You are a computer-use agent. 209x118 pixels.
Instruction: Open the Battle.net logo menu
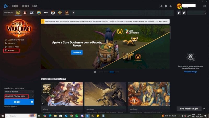click(x=6, y=6)
